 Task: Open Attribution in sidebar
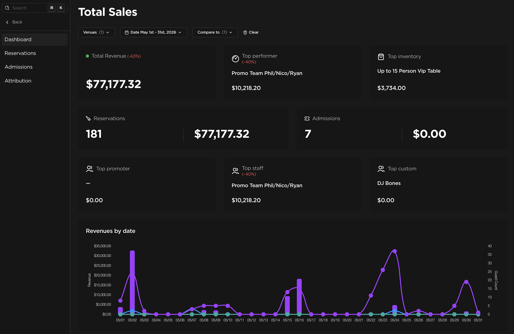[x=34, y=81]
